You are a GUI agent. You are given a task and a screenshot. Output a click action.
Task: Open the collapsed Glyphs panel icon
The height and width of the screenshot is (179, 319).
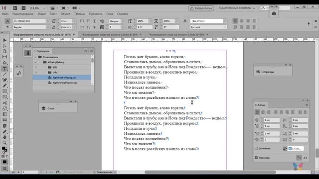point(19,73)
